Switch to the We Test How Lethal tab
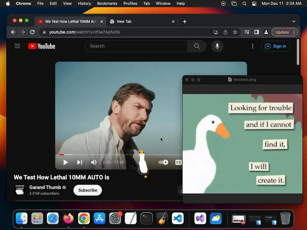 [x=70, y=22]
